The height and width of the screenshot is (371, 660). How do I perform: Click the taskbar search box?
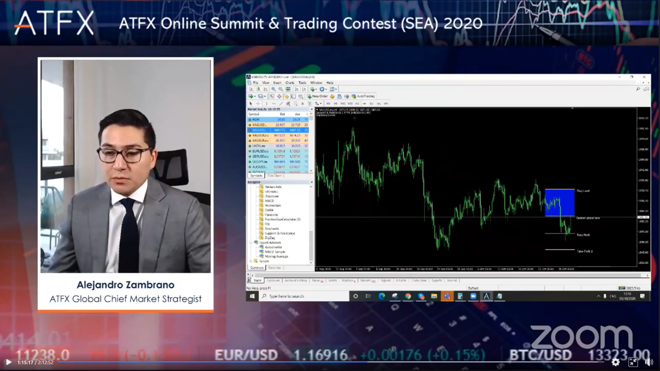pos(304,296)
